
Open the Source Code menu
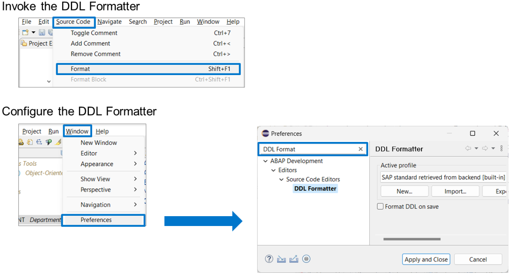[x=74, y=22]
